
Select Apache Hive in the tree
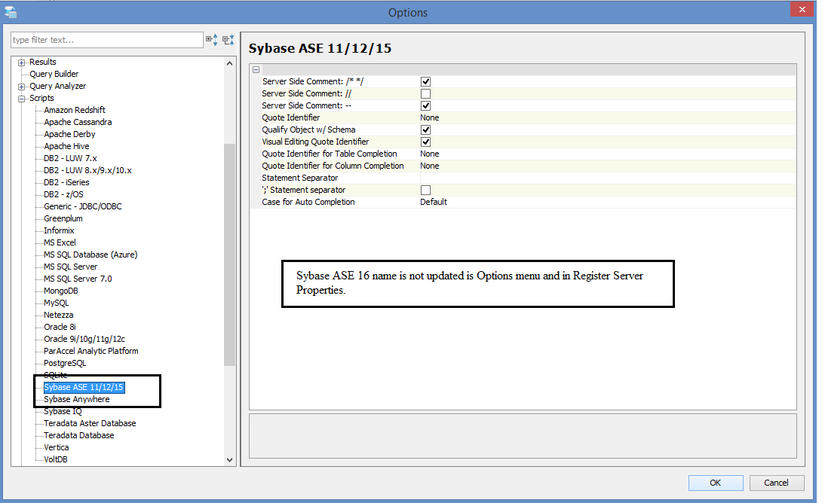tap(66, 146)
